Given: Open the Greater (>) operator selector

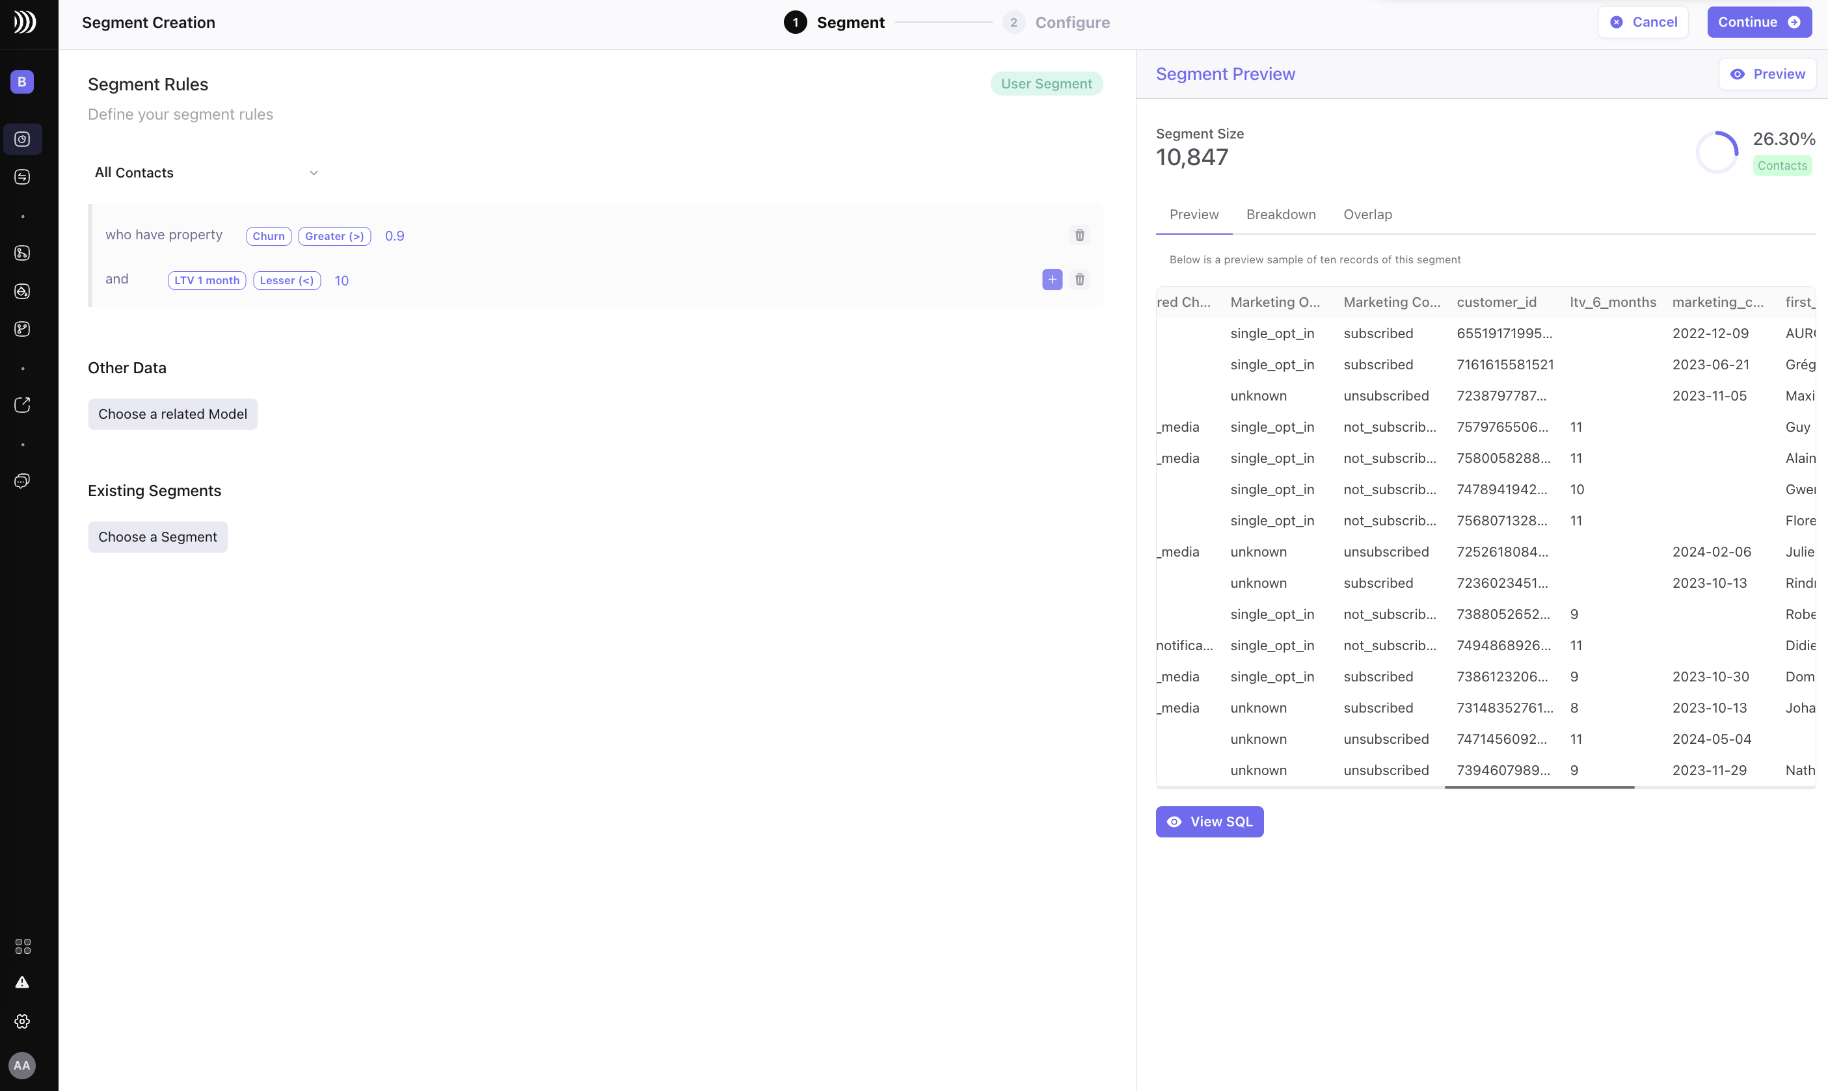Looking at the screenshot, I should coord(334,236).
